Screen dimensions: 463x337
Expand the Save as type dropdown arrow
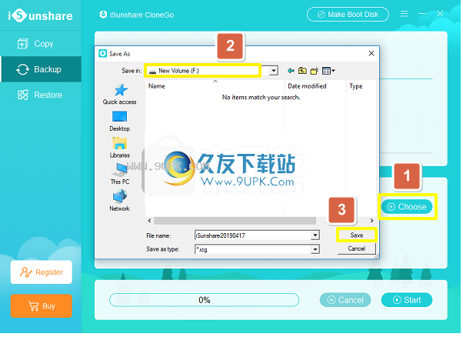[315, 249]
